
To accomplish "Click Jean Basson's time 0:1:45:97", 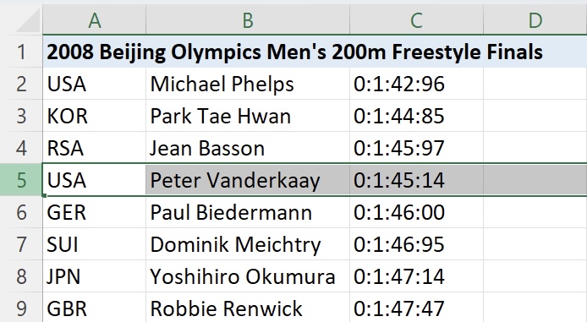I will [x=416, y=148].
